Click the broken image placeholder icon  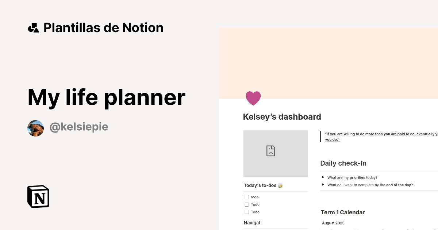click(270, 150)
